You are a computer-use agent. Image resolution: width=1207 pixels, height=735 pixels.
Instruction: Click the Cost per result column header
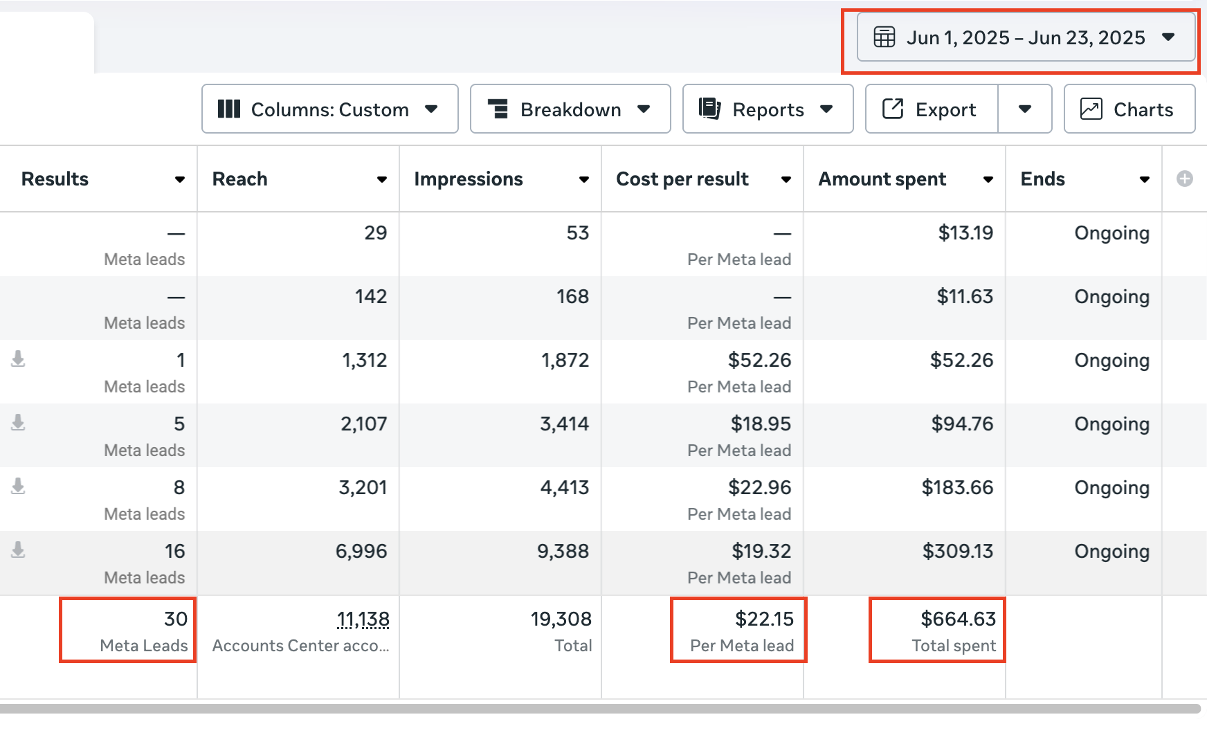[x=682, y=179]
